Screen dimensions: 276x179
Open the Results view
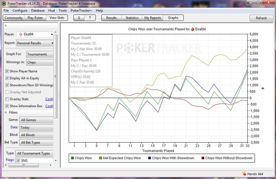(112, 18)
